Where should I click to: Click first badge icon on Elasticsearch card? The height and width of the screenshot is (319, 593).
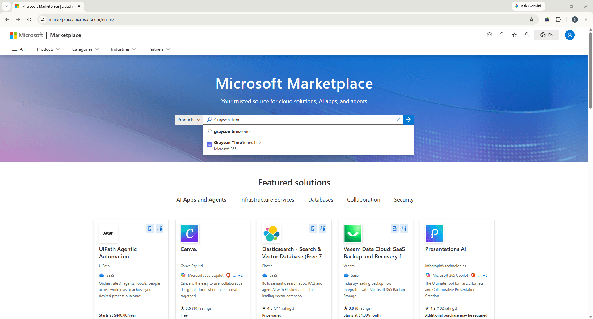click(x=313, y=228)
